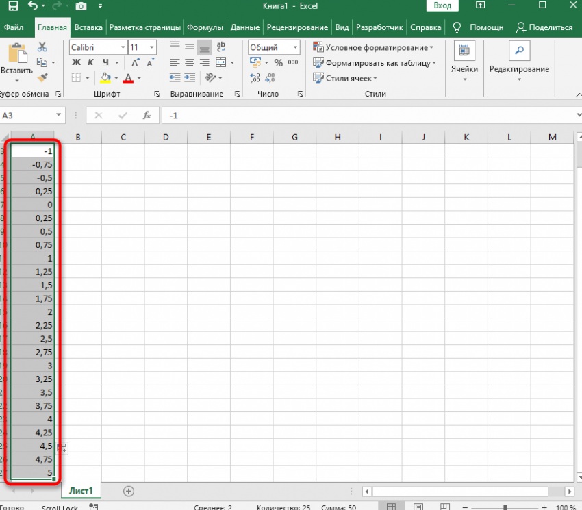This screenshot has width=582, height=510.
Task: Toggle Bold formatting (Ж)
Action: (77, 63)
